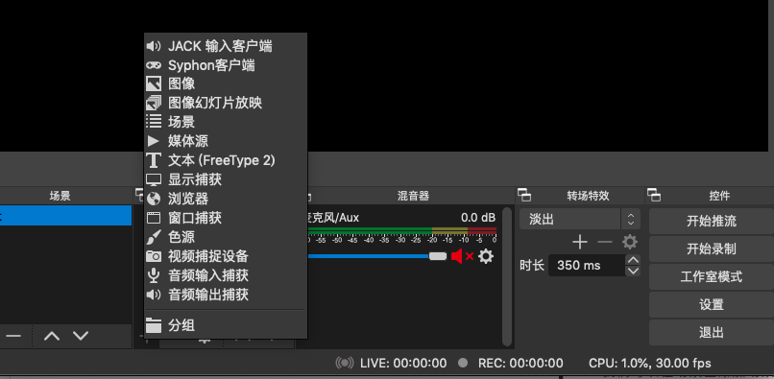The width and height of the screenshot is (774, 379).
Task: Decrease 时长 with the down stepper arrow
Action: coord(633,271)
